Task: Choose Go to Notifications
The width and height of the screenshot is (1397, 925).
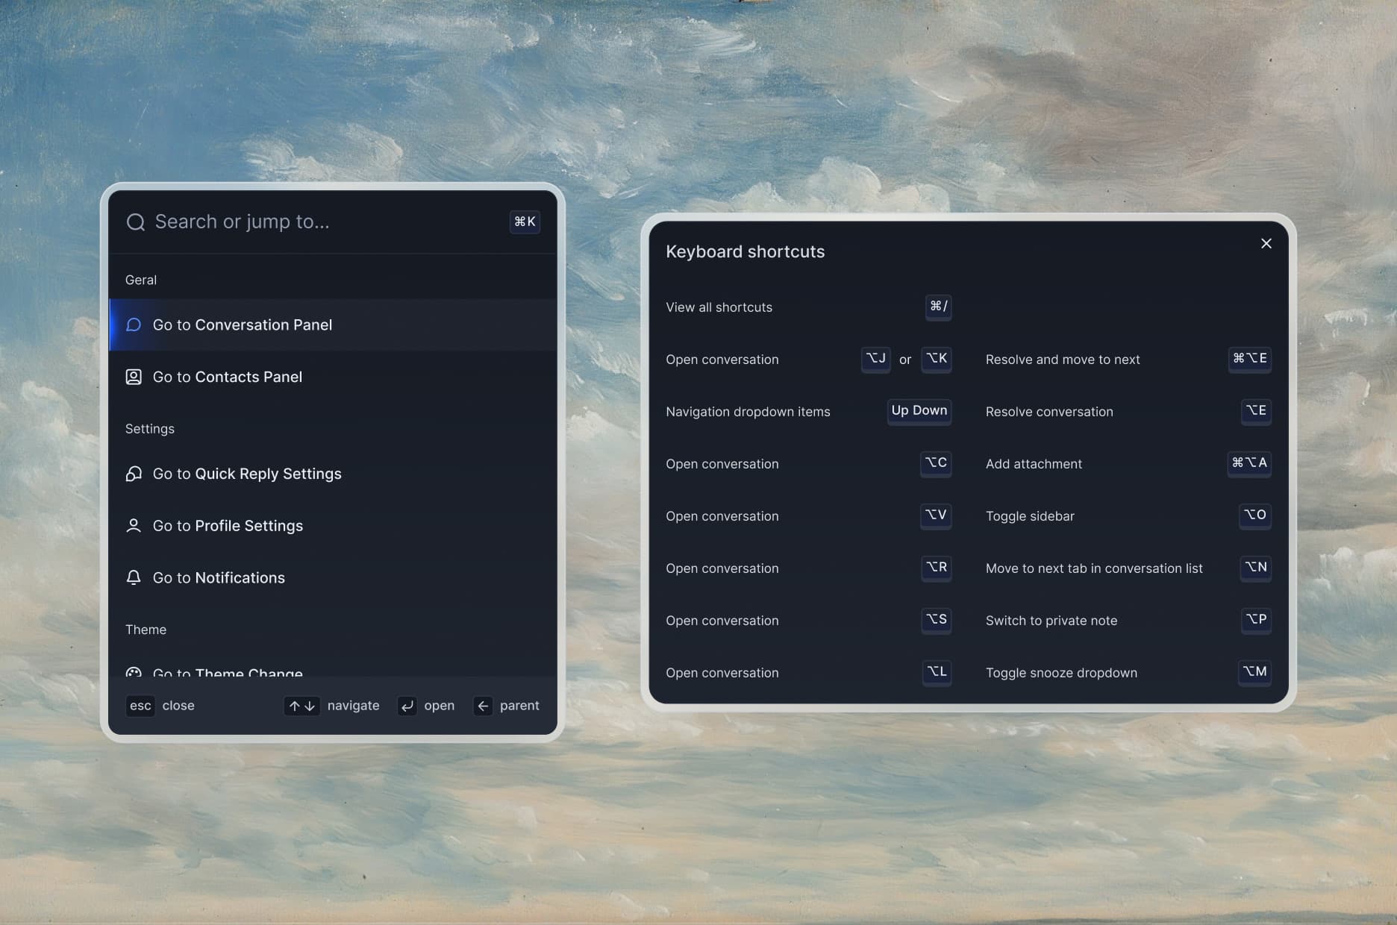Action: [x=333, y=578]
